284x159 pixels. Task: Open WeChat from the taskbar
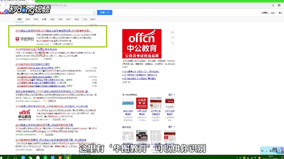tap(30, 157)
